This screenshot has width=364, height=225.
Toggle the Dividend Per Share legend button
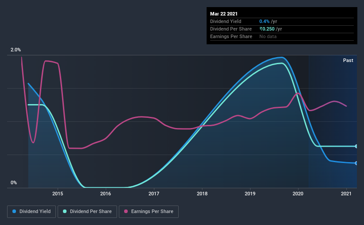click(87, 212)
